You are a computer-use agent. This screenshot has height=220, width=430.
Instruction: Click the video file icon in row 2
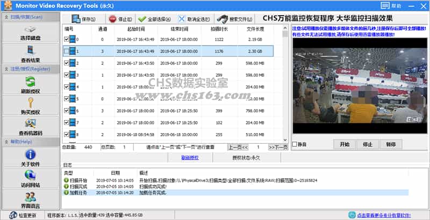pyautogui.click(x=73, y=63)
